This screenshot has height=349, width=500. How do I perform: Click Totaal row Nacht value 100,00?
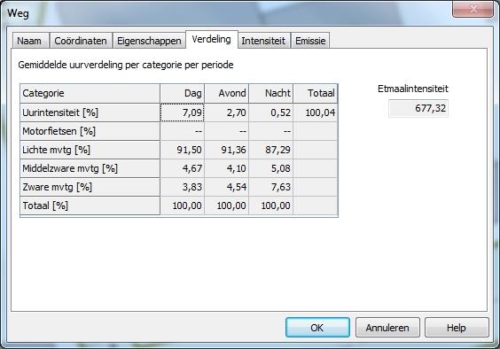(x=271, y=206)
